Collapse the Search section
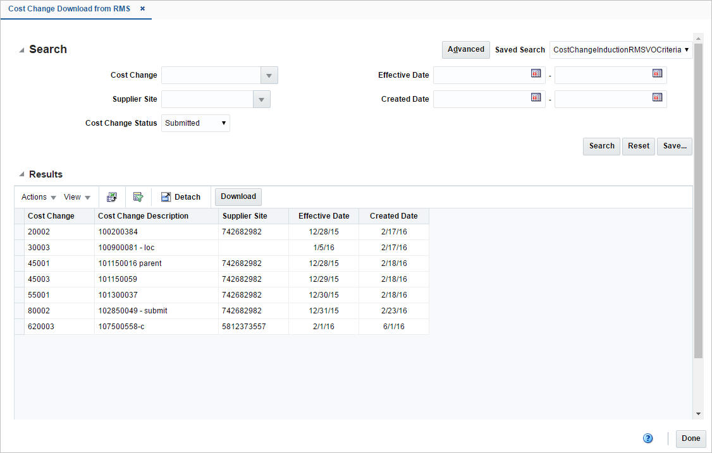The height and width of the screenshot is (453, 712). 21,49
